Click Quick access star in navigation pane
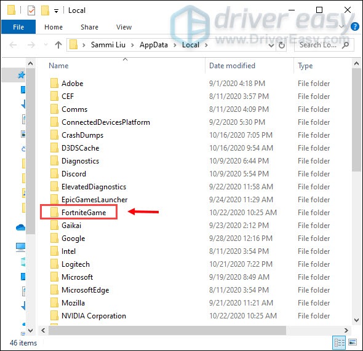 22,75
